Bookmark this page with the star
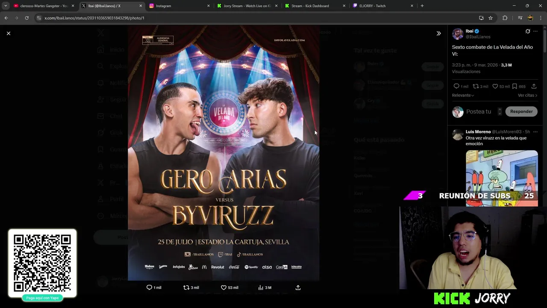 (x=491, y=18)
